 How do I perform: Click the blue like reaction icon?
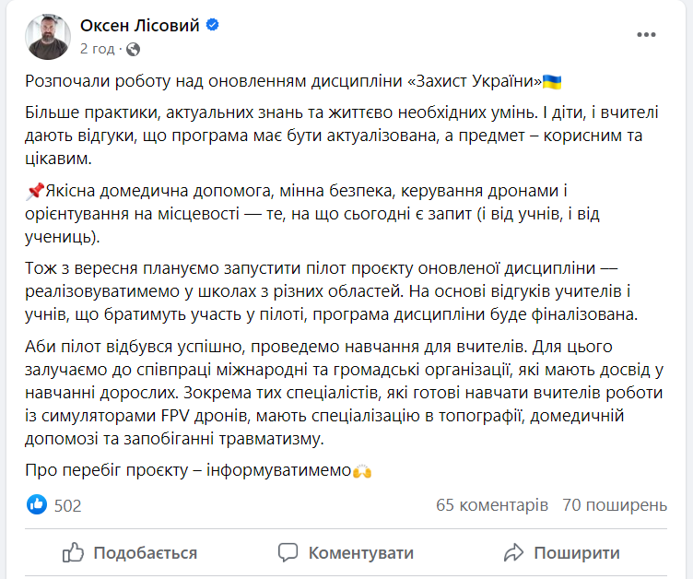[x=37, y=504]
